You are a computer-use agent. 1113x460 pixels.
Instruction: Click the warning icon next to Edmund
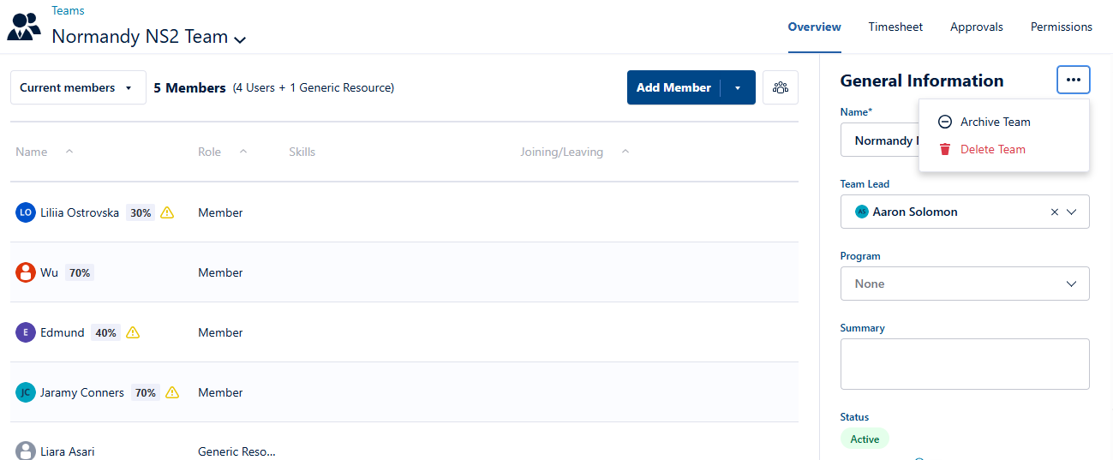click(133, 332)
